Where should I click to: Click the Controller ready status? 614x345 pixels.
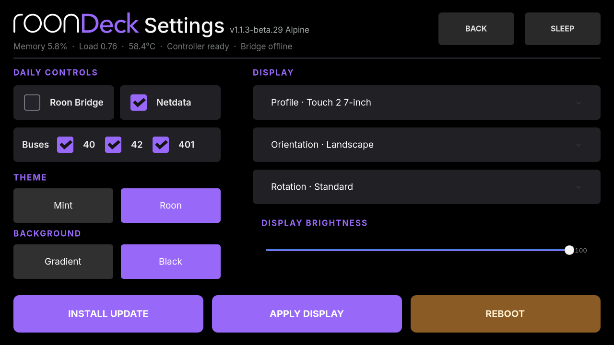click(198, 46)
